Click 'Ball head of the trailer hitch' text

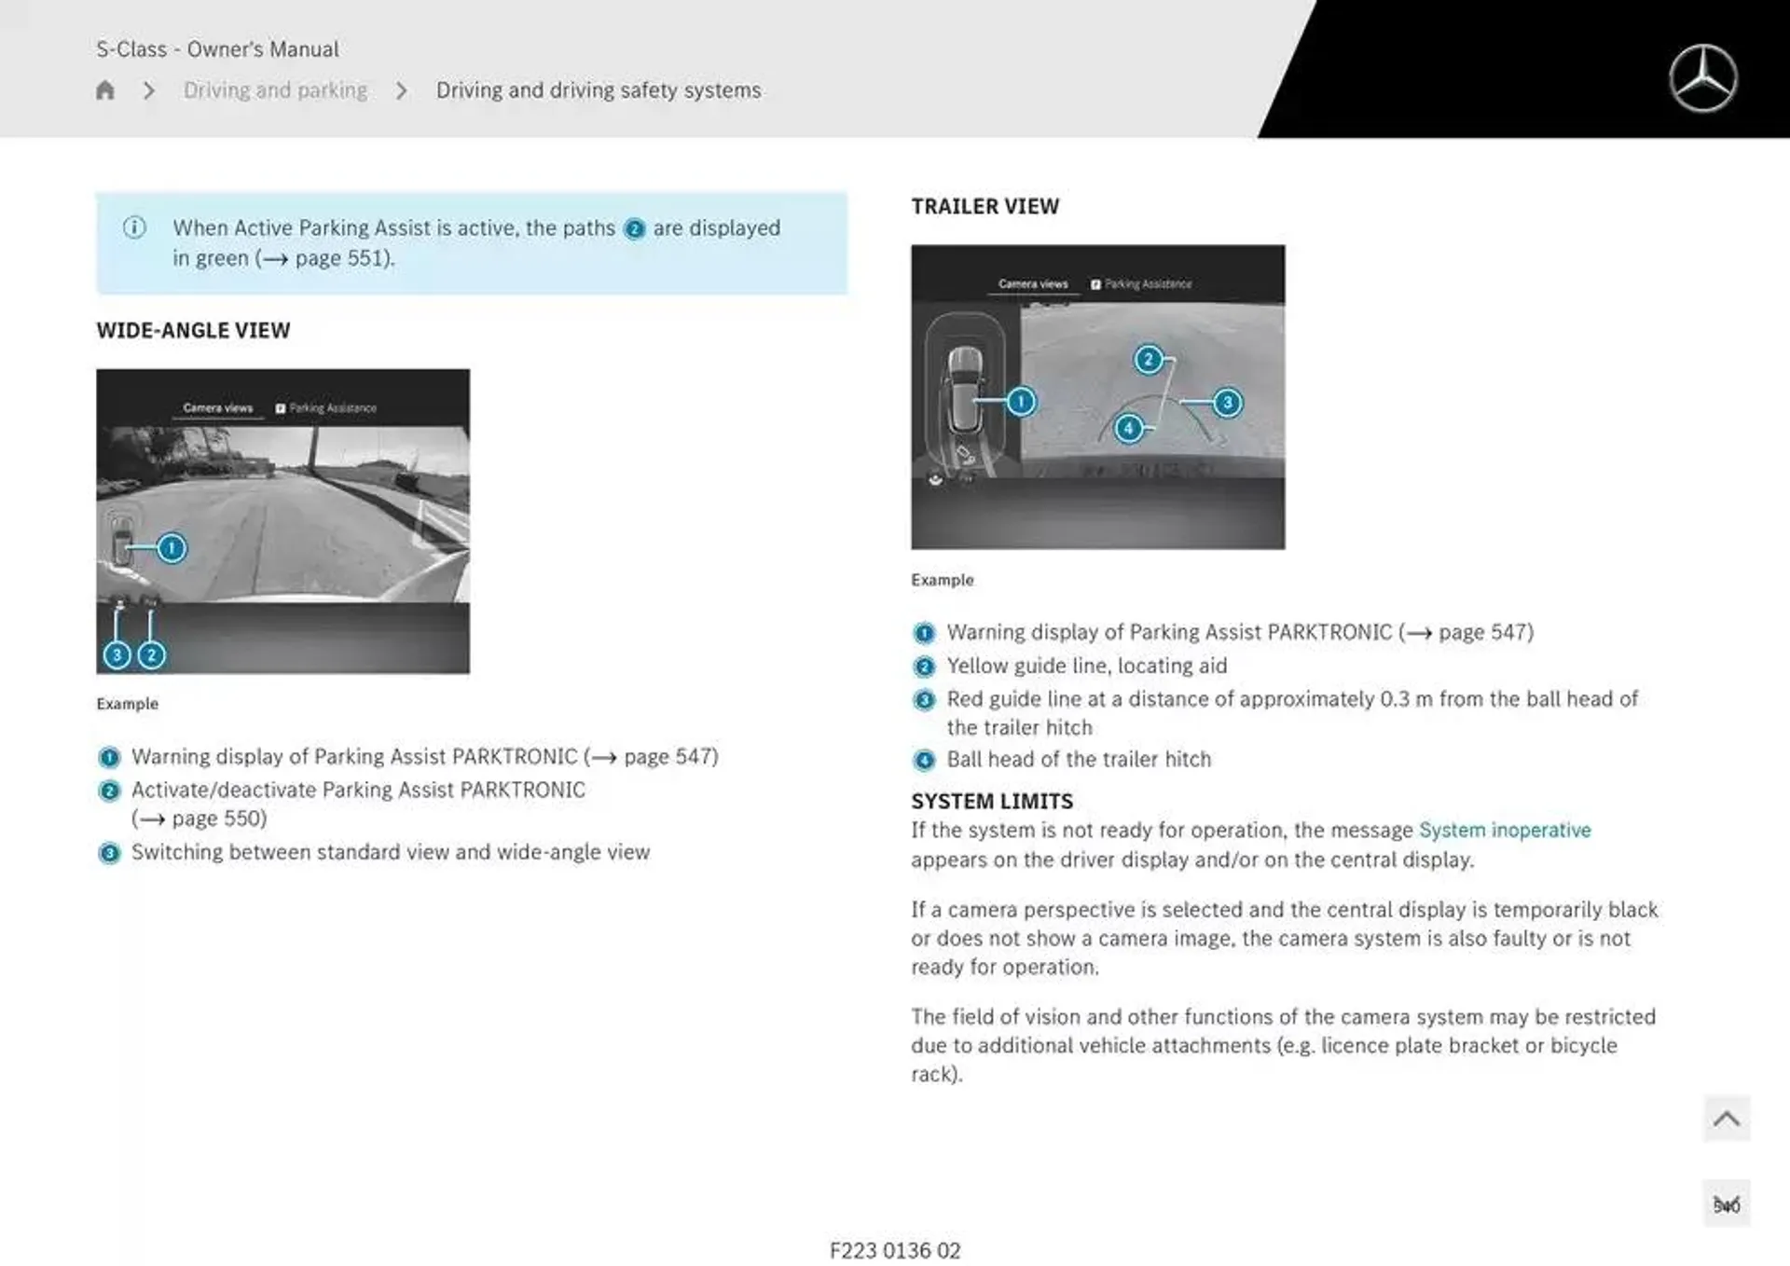(x=1079, y=759)
